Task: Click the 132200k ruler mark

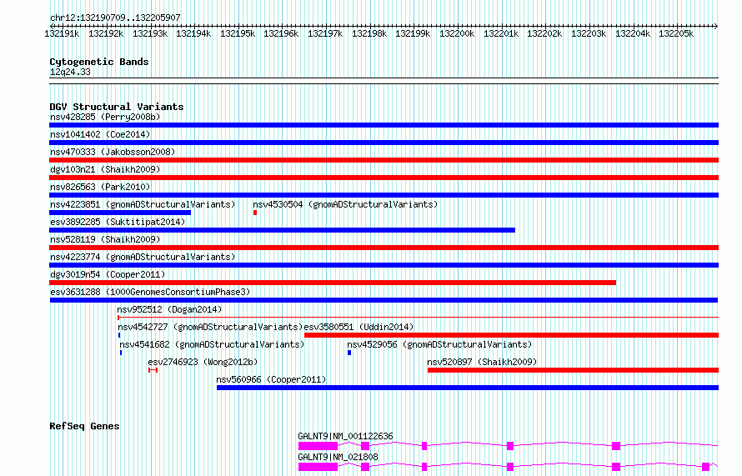Action: pyautogui.click(x=457, y=33)
